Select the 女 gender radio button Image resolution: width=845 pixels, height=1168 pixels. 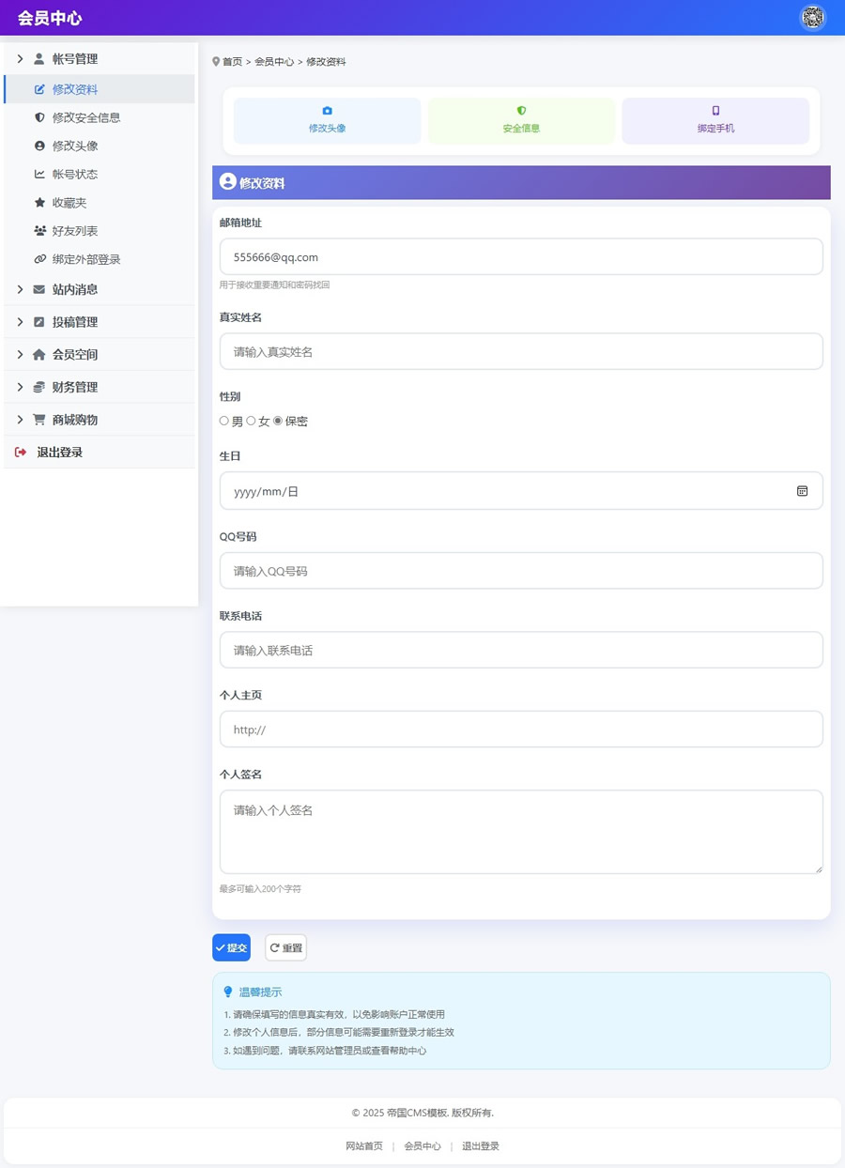click(x=250, y=421)
